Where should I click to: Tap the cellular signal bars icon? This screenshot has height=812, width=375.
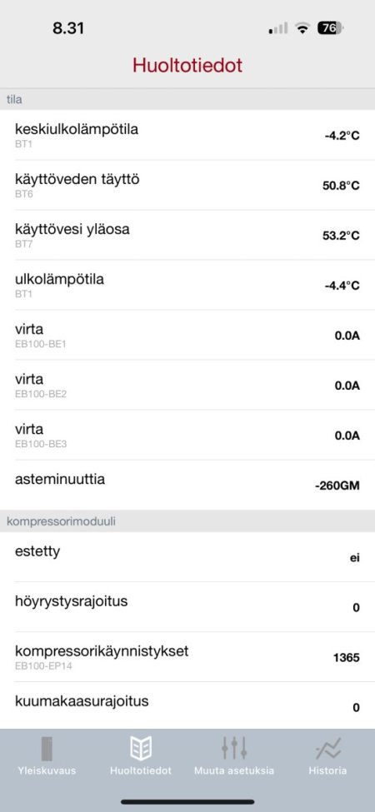click(x=278, y=28)
